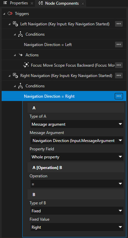Click the Node Components tab icon
128x238 pixels.
click(x=41, y=3)
